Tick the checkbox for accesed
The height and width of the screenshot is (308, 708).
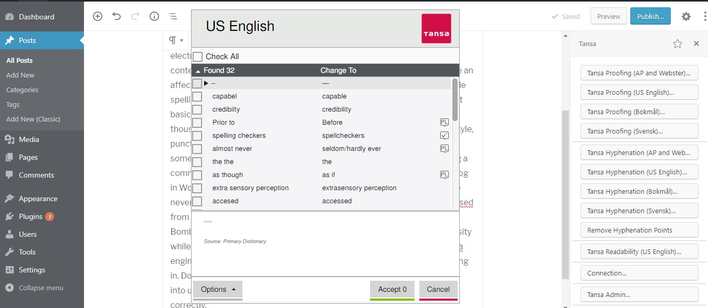click(197, 201)
